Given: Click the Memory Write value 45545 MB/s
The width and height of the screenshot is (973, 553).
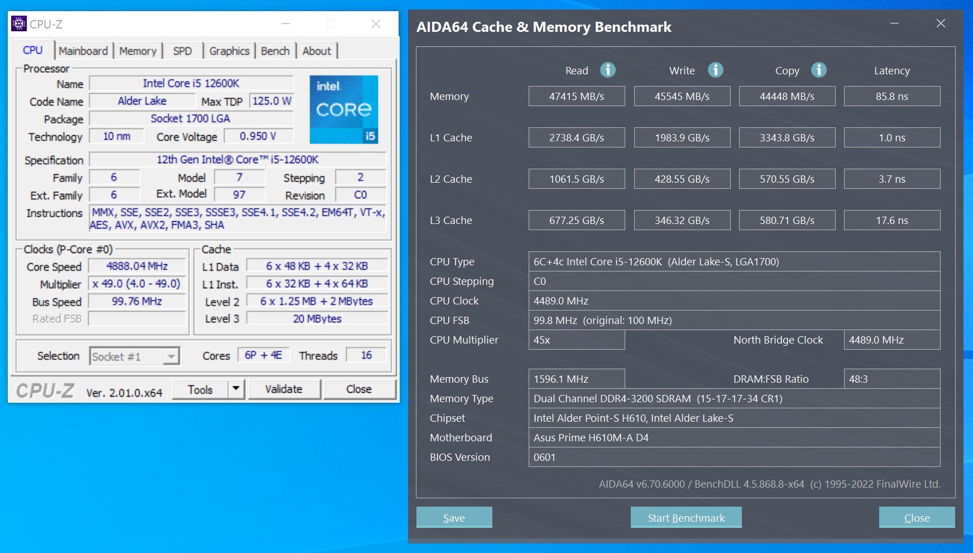Looking at the screenshot, I should (x=682, y=96).
